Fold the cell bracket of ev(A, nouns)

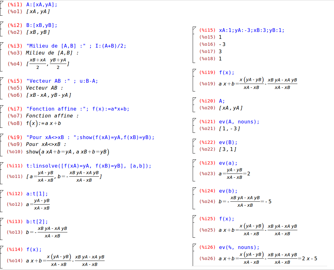194,119
